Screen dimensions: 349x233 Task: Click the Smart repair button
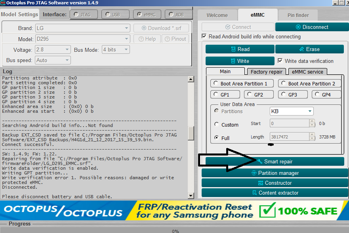[x=275, y=161]
